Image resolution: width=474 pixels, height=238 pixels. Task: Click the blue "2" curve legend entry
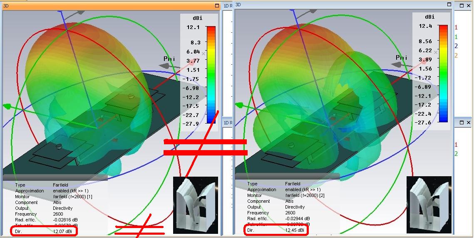456,46
